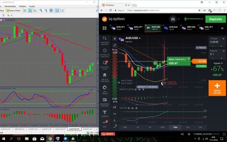Close the chart with X beside AUD/USD
Viewport: 227px width, 142px height.
coord(115,39)
